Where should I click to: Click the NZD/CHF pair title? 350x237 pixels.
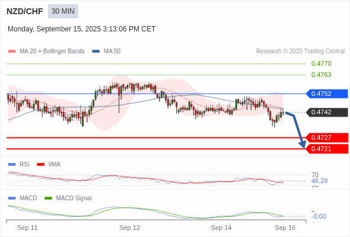point(25,11)
